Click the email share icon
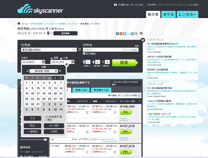This screenshot has width=208, height=158. 128,34
